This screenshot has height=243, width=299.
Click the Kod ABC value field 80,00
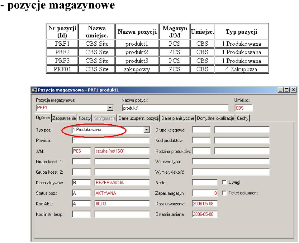tap(122, 204)
